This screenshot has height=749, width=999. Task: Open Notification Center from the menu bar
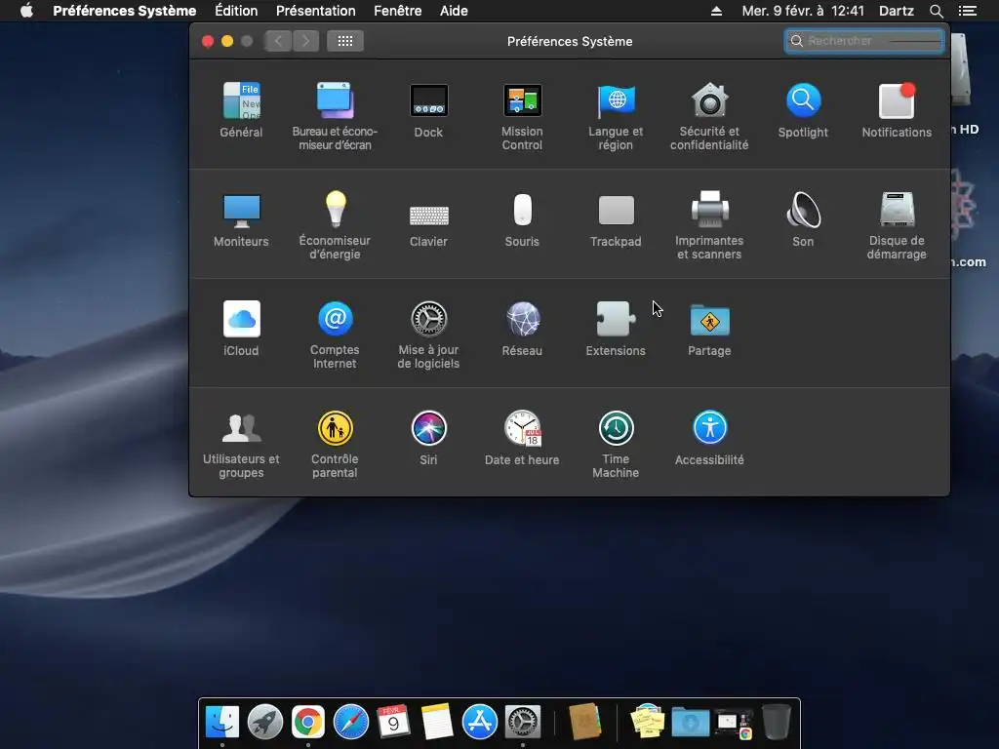coord(968,11)
